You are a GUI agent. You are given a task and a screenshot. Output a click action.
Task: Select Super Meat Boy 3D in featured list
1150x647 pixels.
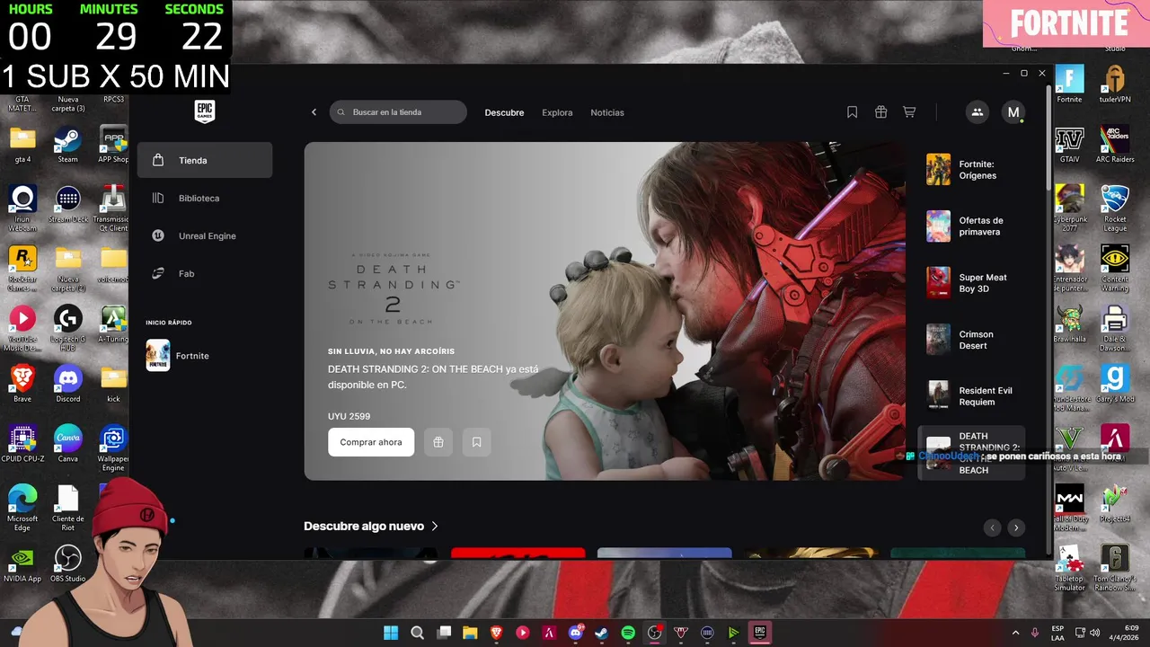tap(971, 283)
